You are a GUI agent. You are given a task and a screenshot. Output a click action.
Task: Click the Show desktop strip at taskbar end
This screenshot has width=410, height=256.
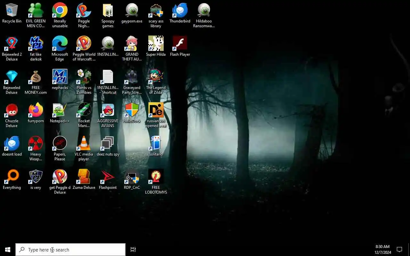[409, 250]
